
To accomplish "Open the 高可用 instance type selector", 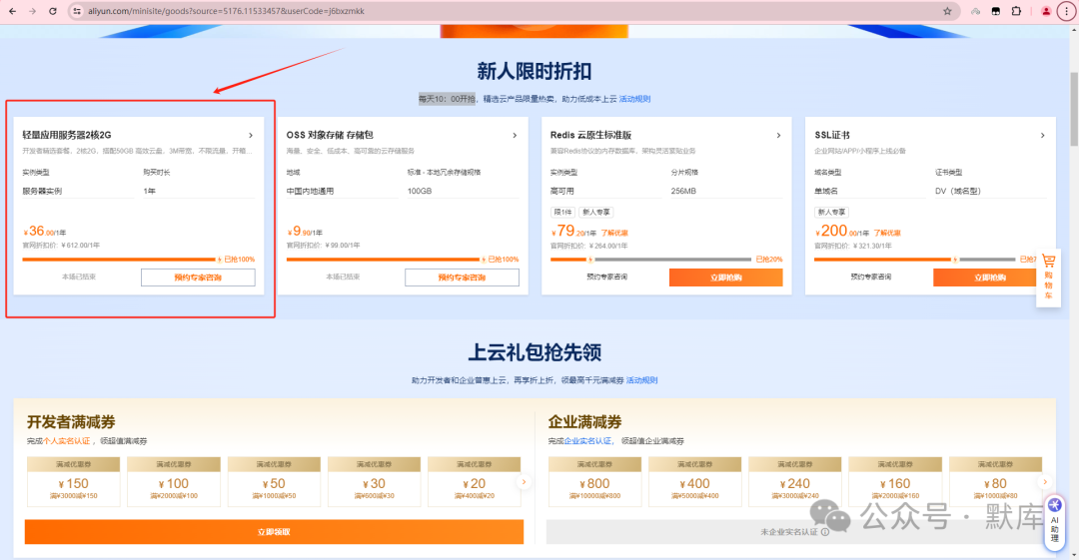I will coord(606,192).
